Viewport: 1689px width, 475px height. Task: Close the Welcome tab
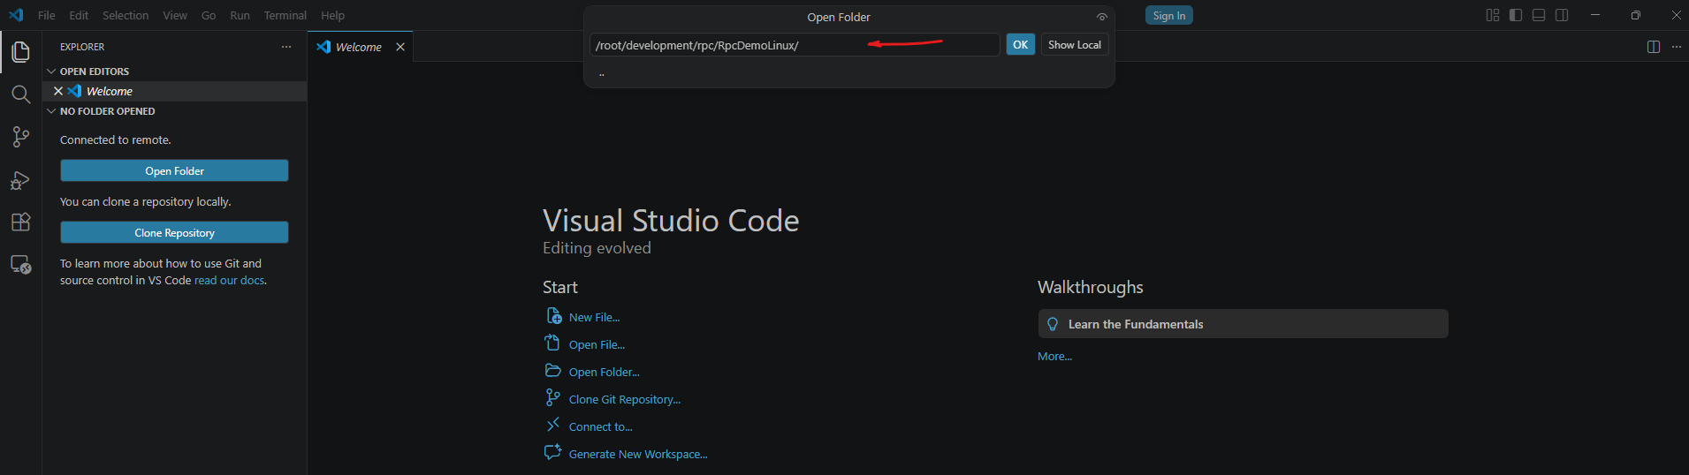pos(400,47)
